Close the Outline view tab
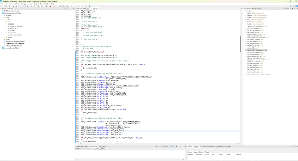 251,9
